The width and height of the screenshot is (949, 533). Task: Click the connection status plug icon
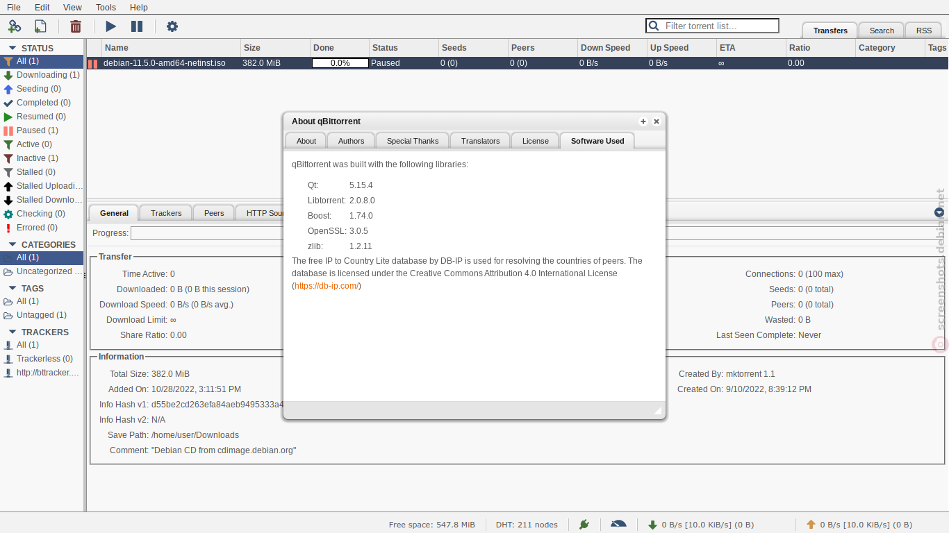tap(584, 525)
